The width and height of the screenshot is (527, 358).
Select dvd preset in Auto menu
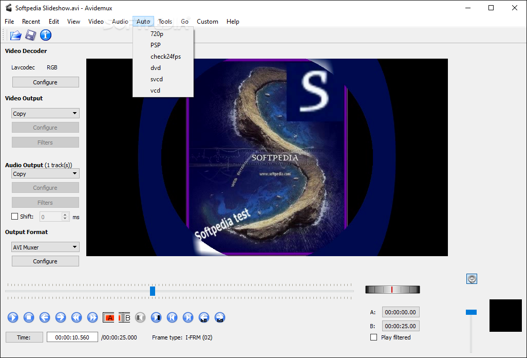(x=163, y=68)
